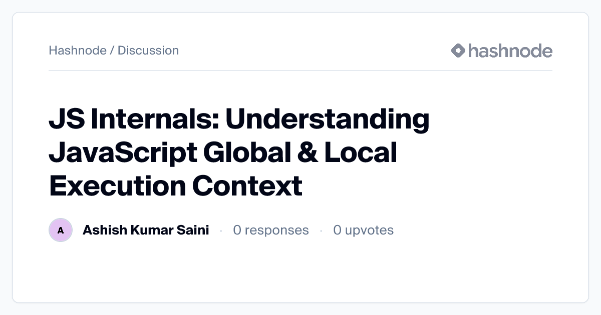The image size is (601, 315).
Task: Open the JS Internals discussion title
Action: tap(239, 152)
